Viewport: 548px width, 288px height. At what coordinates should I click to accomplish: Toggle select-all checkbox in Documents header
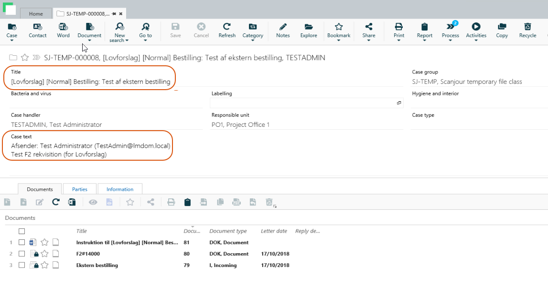pos(21,231)
